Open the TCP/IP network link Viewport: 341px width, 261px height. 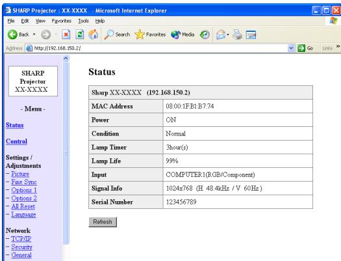coord(21,239)
